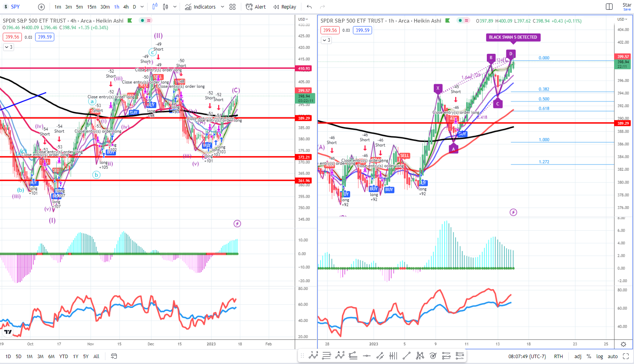
Task: Click the green flag icon on the 1h chart
Action: (448, 21)
